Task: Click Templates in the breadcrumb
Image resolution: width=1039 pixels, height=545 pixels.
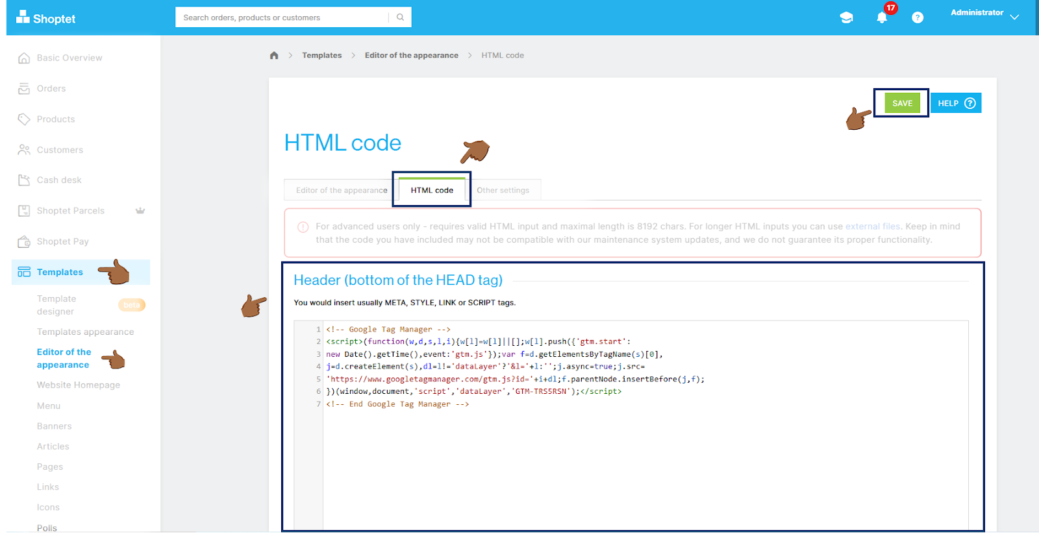Action: point(321,55)
